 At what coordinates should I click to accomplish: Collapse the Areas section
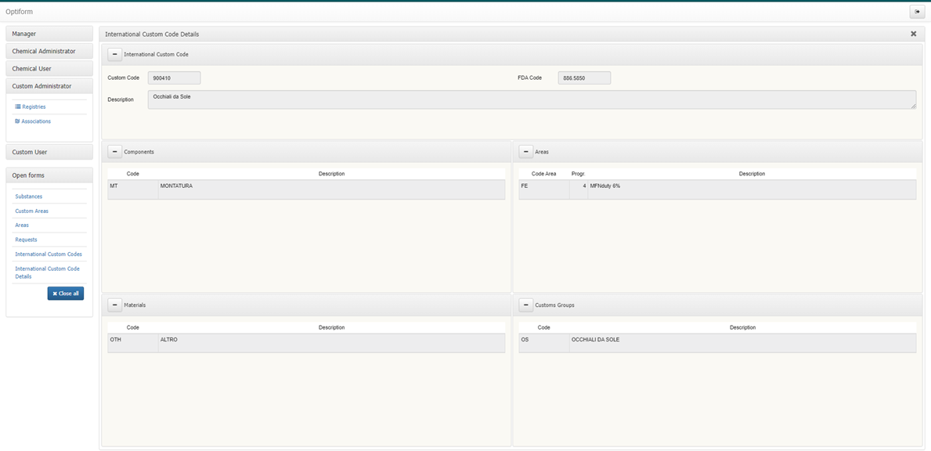[526, 152]
